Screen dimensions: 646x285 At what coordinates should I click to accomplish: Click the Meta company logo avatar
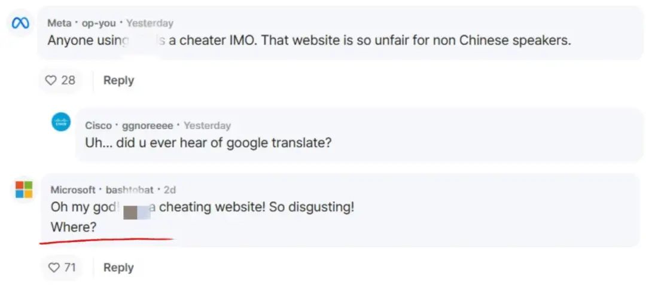pos(20,24)
